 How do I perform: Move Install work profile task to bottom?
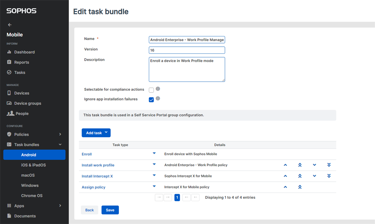[329, 165]
